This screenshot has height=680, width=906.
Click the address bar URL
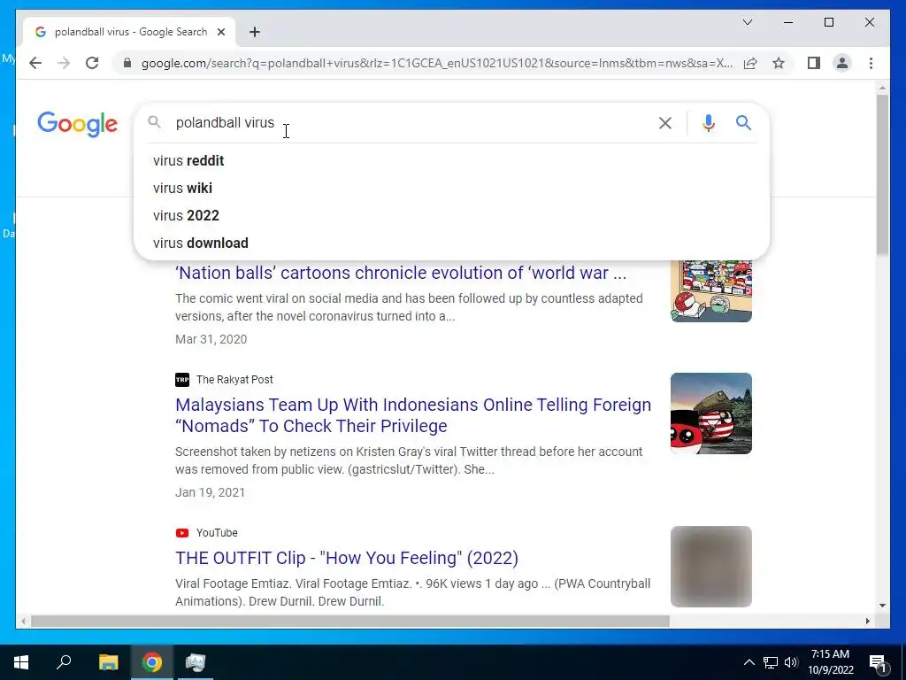[437, 63]
